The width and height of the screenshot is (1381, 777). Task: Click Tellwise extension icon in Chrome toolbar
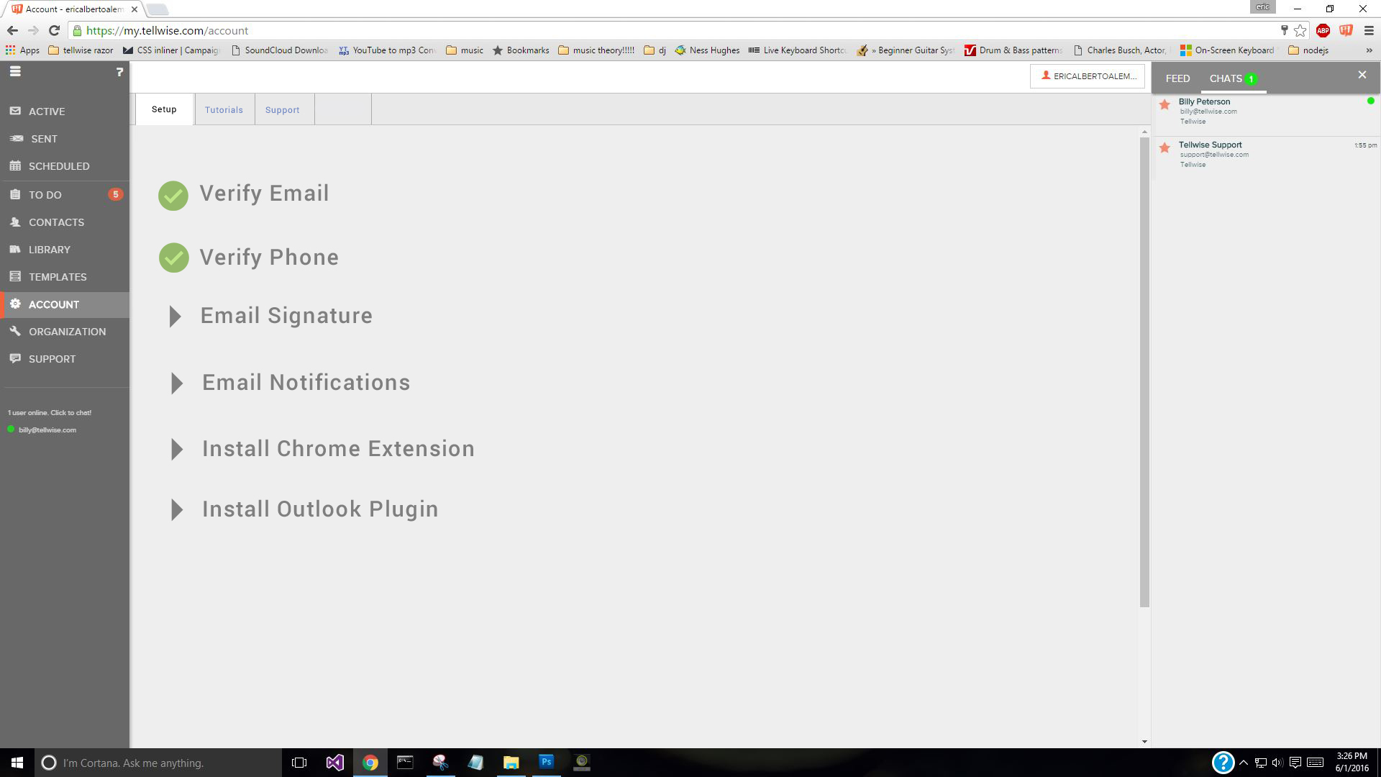(1346, 30)
